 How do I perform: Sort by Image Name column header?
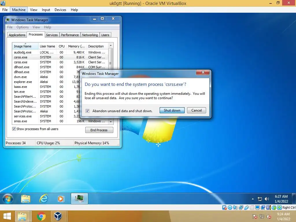(25, 46)
